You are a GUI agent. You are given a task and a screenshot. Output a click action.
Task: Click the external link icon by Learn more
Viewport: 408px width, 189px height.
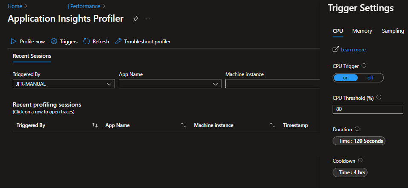(x=336, y=49)
